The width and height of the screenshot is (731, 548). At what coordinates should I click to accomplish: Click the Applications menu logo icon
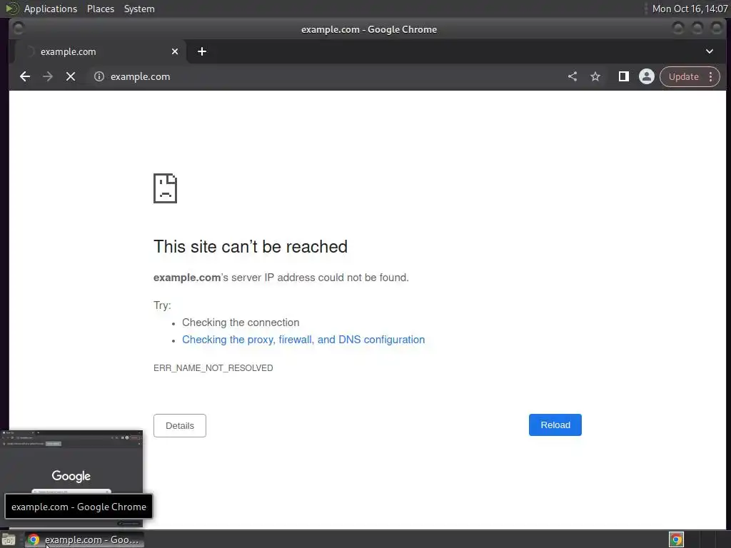11,9
